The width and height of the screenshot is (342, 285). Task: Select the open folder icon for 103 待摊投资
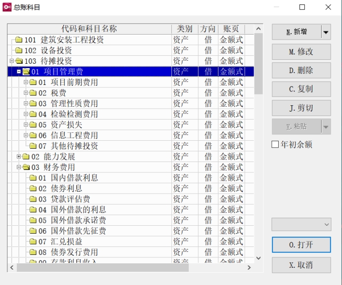[x=19, y=61]
